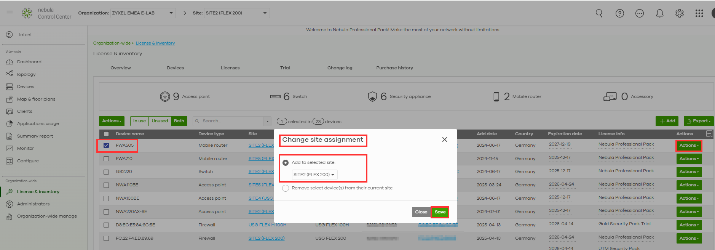The image size is (715, 250).
Task: Click the Access point summary icon
Action: coord(165,96)
